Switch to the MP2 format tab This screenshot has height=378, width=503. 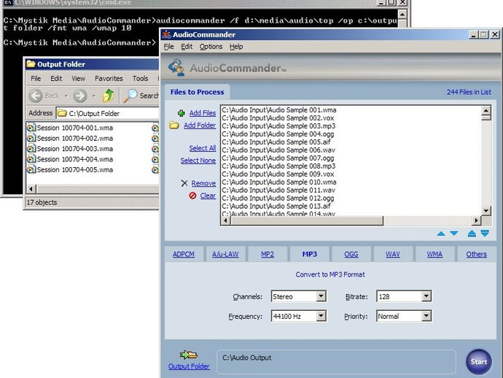click(268, 254)
